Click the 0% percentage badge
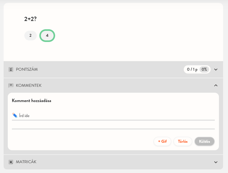This screenshot has height=173, width=228. [204, 69]
